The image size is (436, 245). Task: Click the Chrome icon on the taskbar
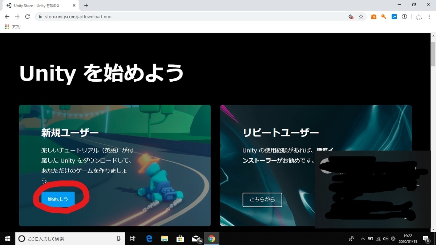[x=211, y=238]
